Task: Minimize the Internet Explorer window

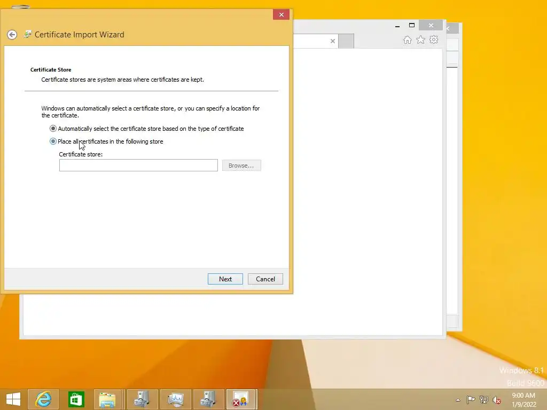Action: (397, 26)
